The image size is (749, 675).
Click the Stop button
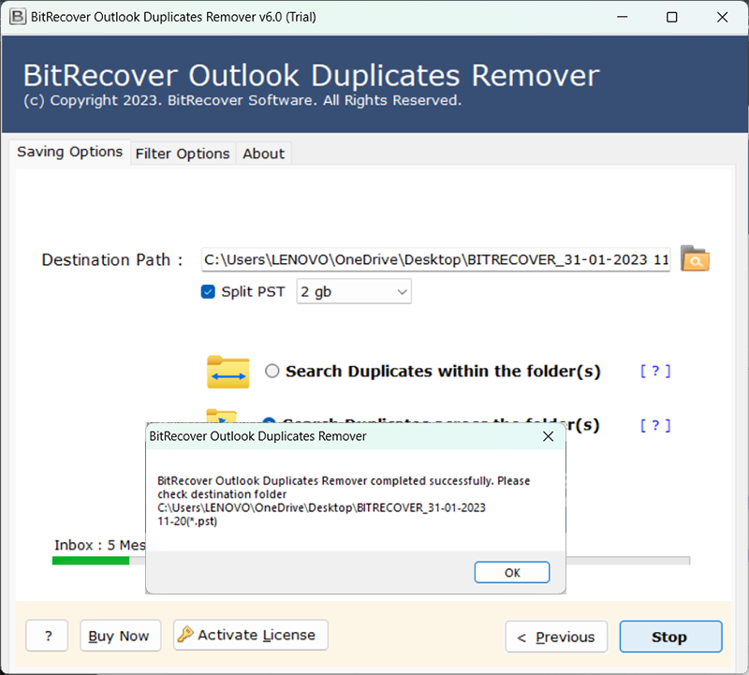tap(670, 637)
